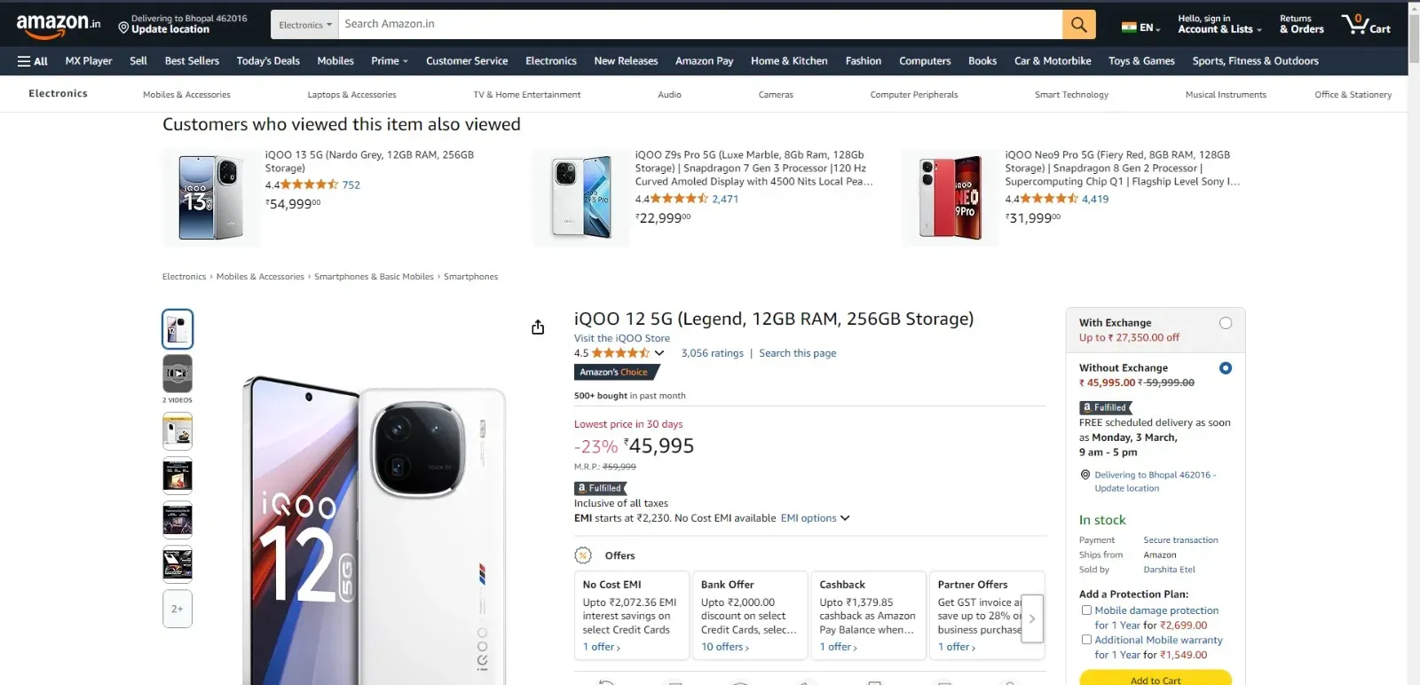
Task: Switch to Laptops & Accessories category
Action: (351, 94)
